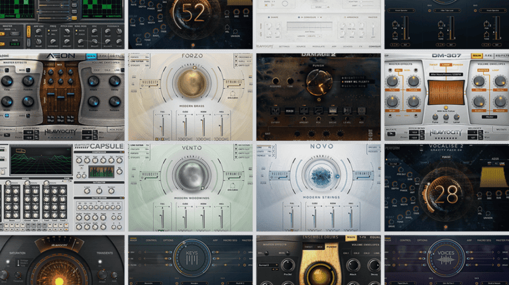Switch to DM-307 MAIN tab
509x285 pixels.
(477, 56)
